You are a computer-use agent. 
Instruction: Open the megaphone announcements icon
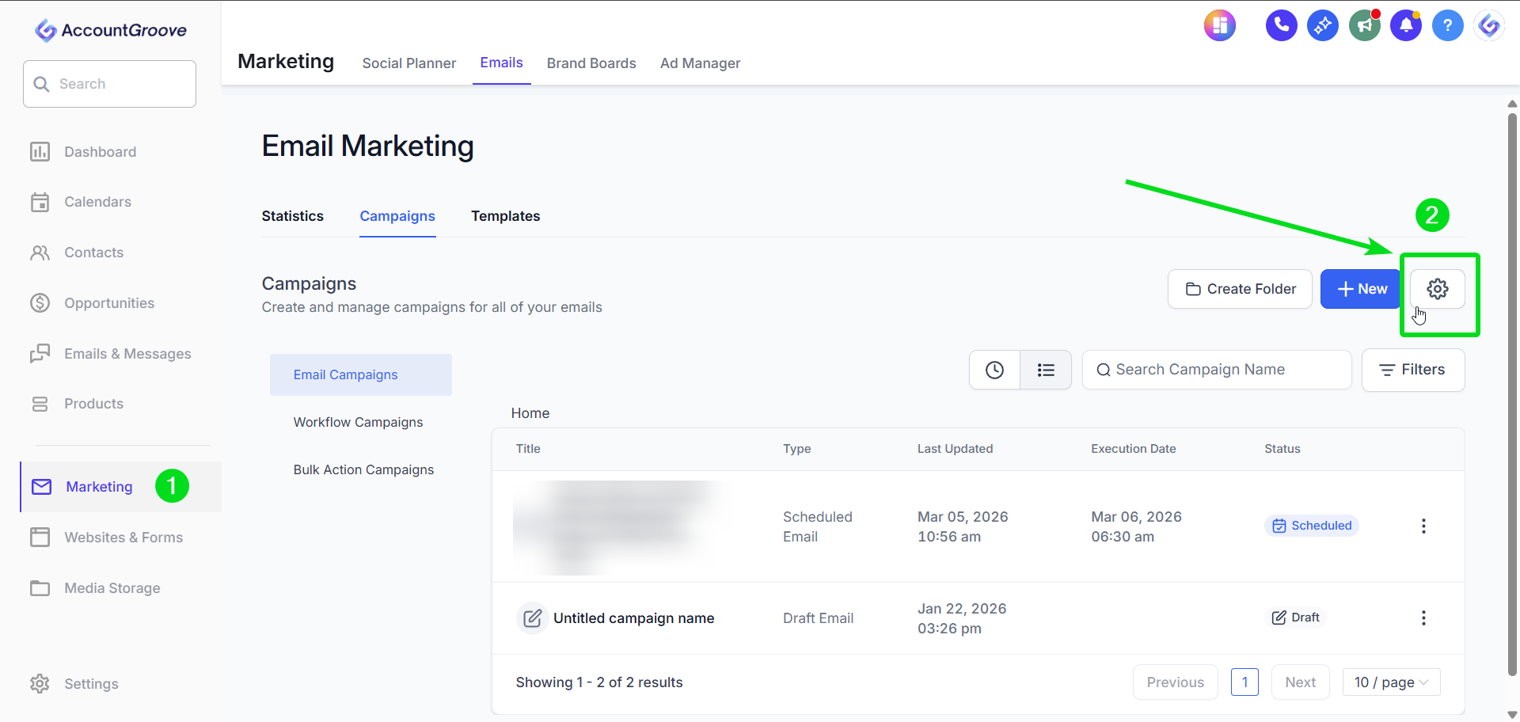(x=1365, y=26)
